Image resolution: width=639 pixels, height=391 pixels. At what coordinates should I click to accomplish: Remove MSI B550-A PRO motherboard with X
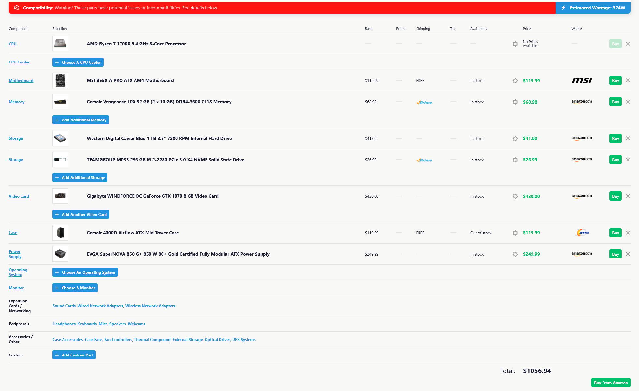click(628, 80)
